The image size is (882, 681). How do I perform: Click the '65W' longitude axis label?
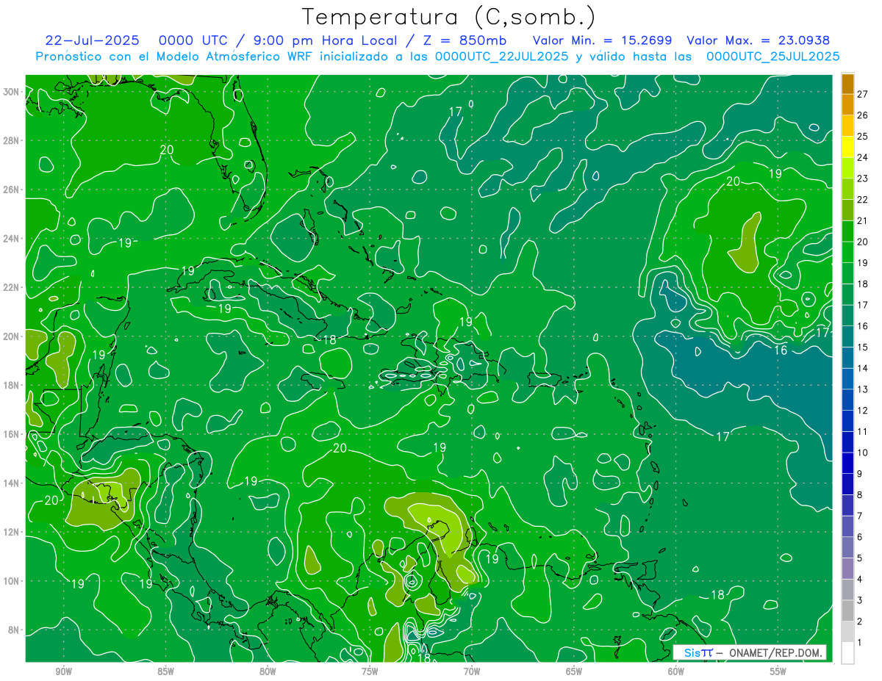click(574, 671)
